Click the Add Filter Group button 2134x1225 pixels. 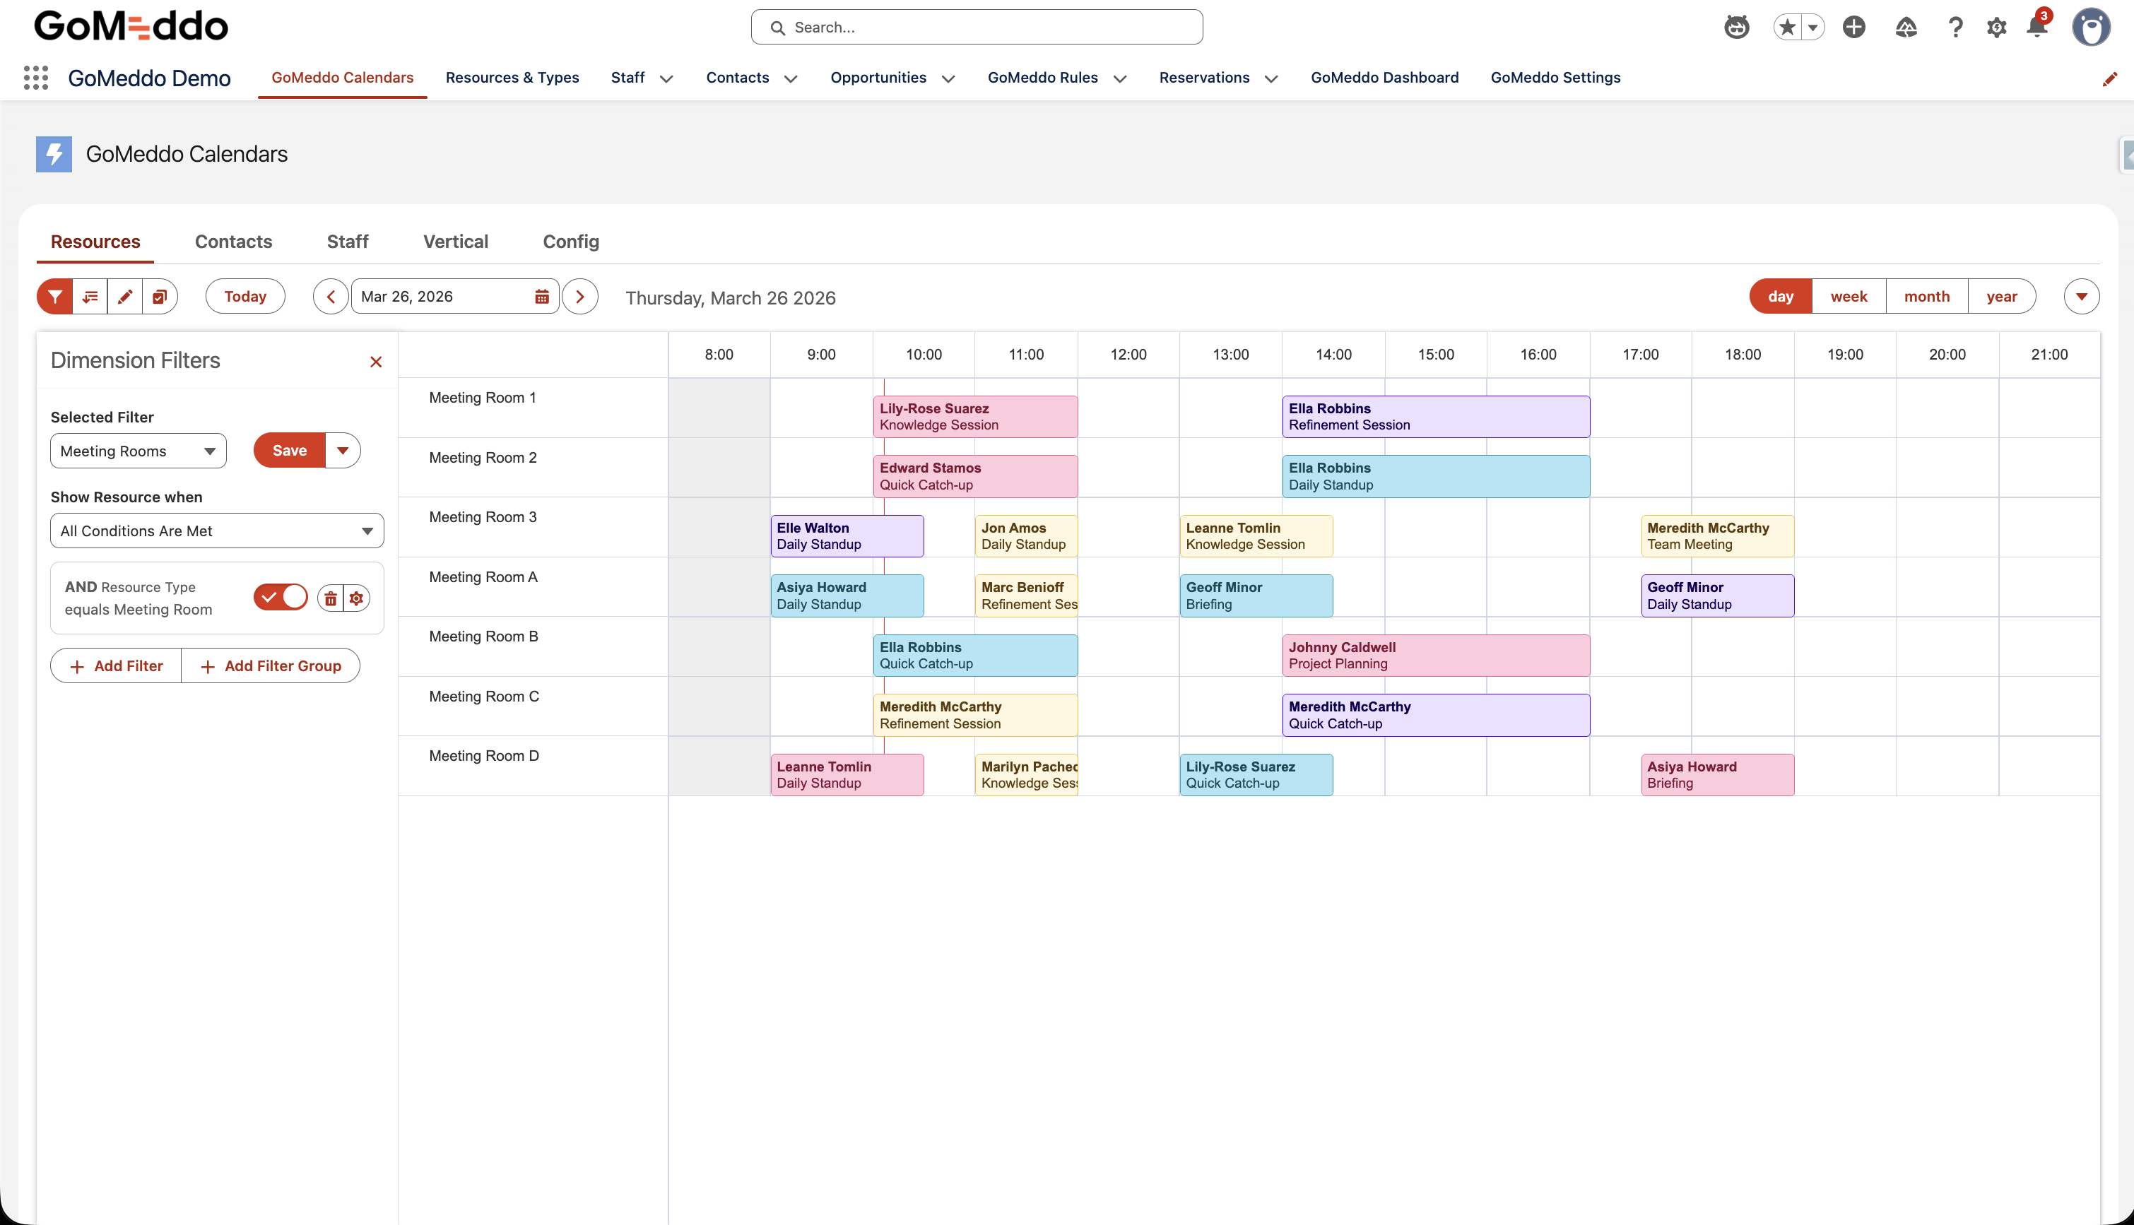coord(270,665)
